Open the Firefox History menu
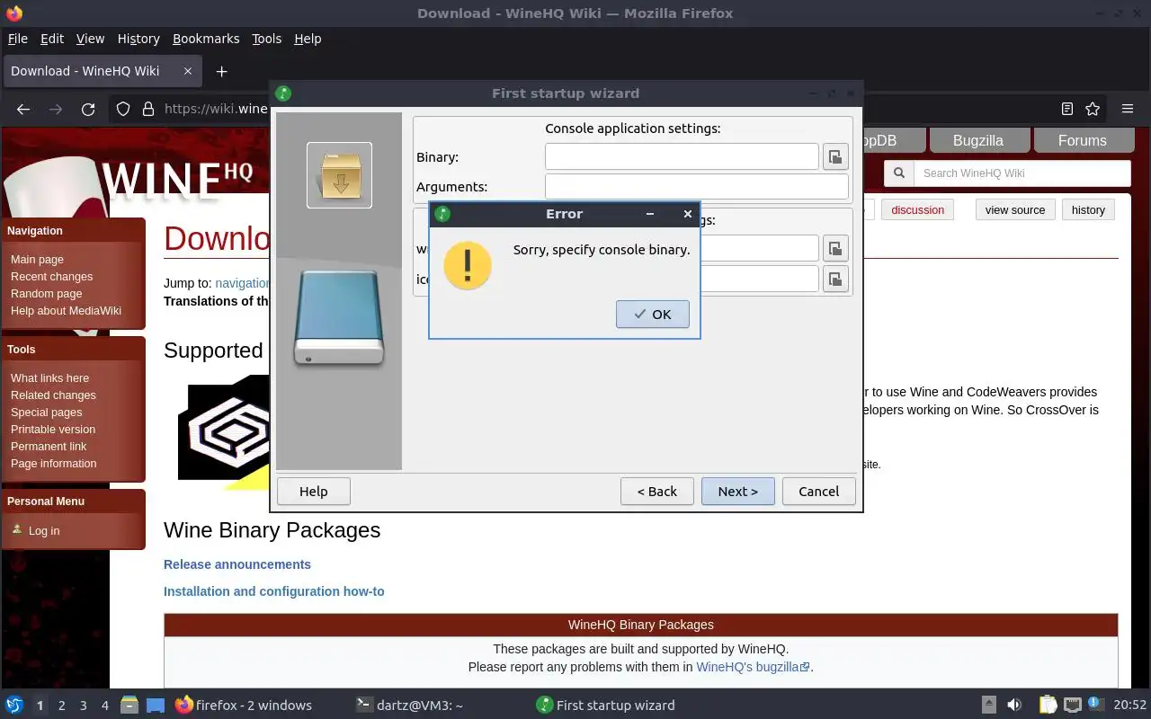This screenshot has width=1151, height=719. tap(138, 39)
